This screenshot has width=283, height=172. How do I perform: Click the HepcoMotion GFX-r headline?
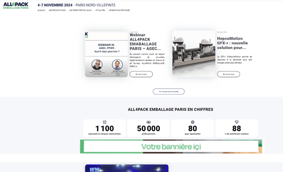(x=232, y=43)
